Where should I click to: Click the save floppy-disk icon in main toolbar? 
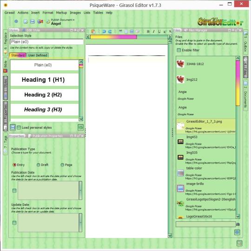pyautogui.click(x=33, y=21)
